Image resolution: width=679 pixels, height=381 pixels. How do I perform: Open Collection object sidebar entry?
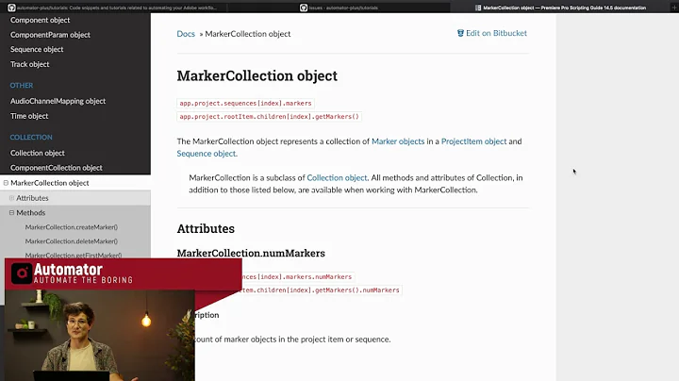click(x=38, y=153)
